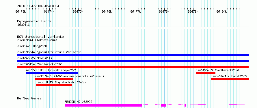Open the FENDRR|NR_033925 gene label
Image resolution: width=257 pixels, height=108 pixels.
pyautogui.click(x=78, y=102)
